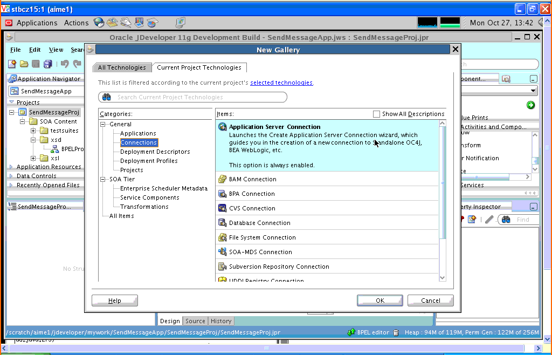Click the Redo arrow toolbar icon
The height and width of the screenshot is (355, 552).
[x=77, y=64]
